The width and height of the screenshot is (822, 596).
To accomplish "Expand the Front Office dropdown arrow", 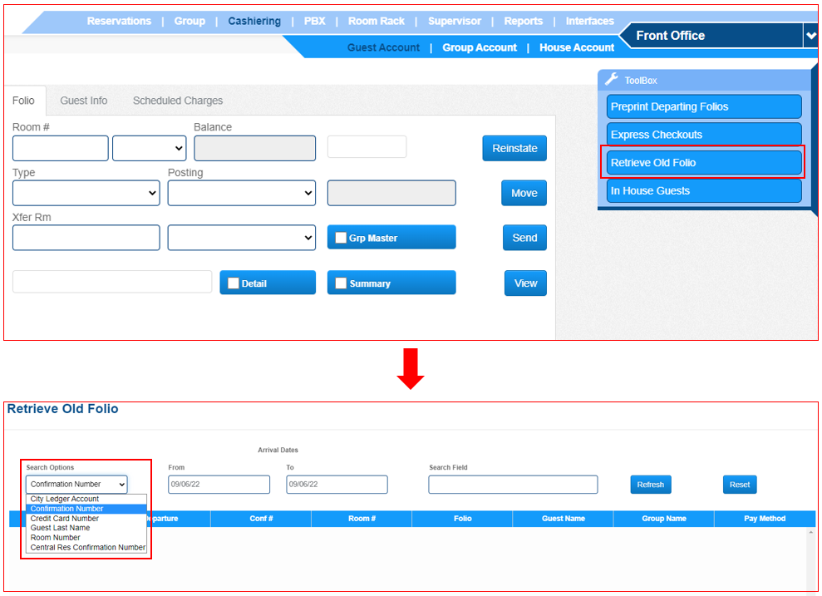I will pyautogui.click(x=810, y=36).
